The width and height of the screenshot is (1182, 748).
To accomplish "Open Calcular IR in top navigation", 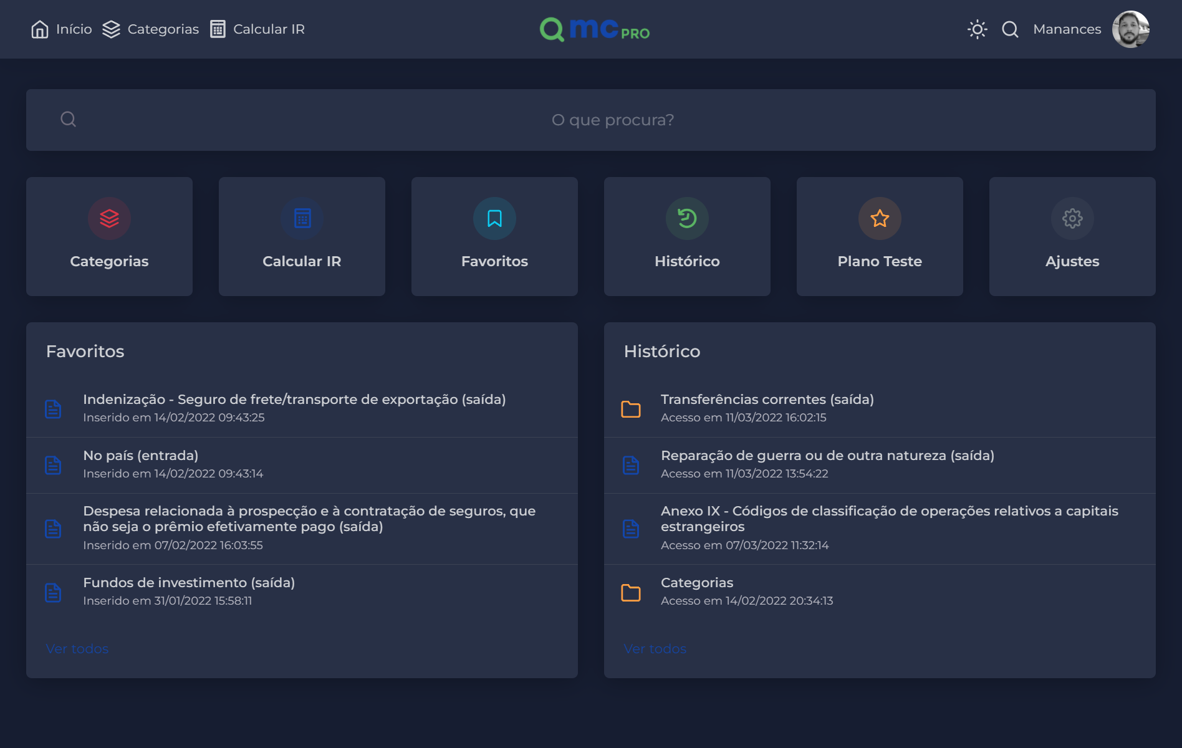I will [x=257, y=29].
